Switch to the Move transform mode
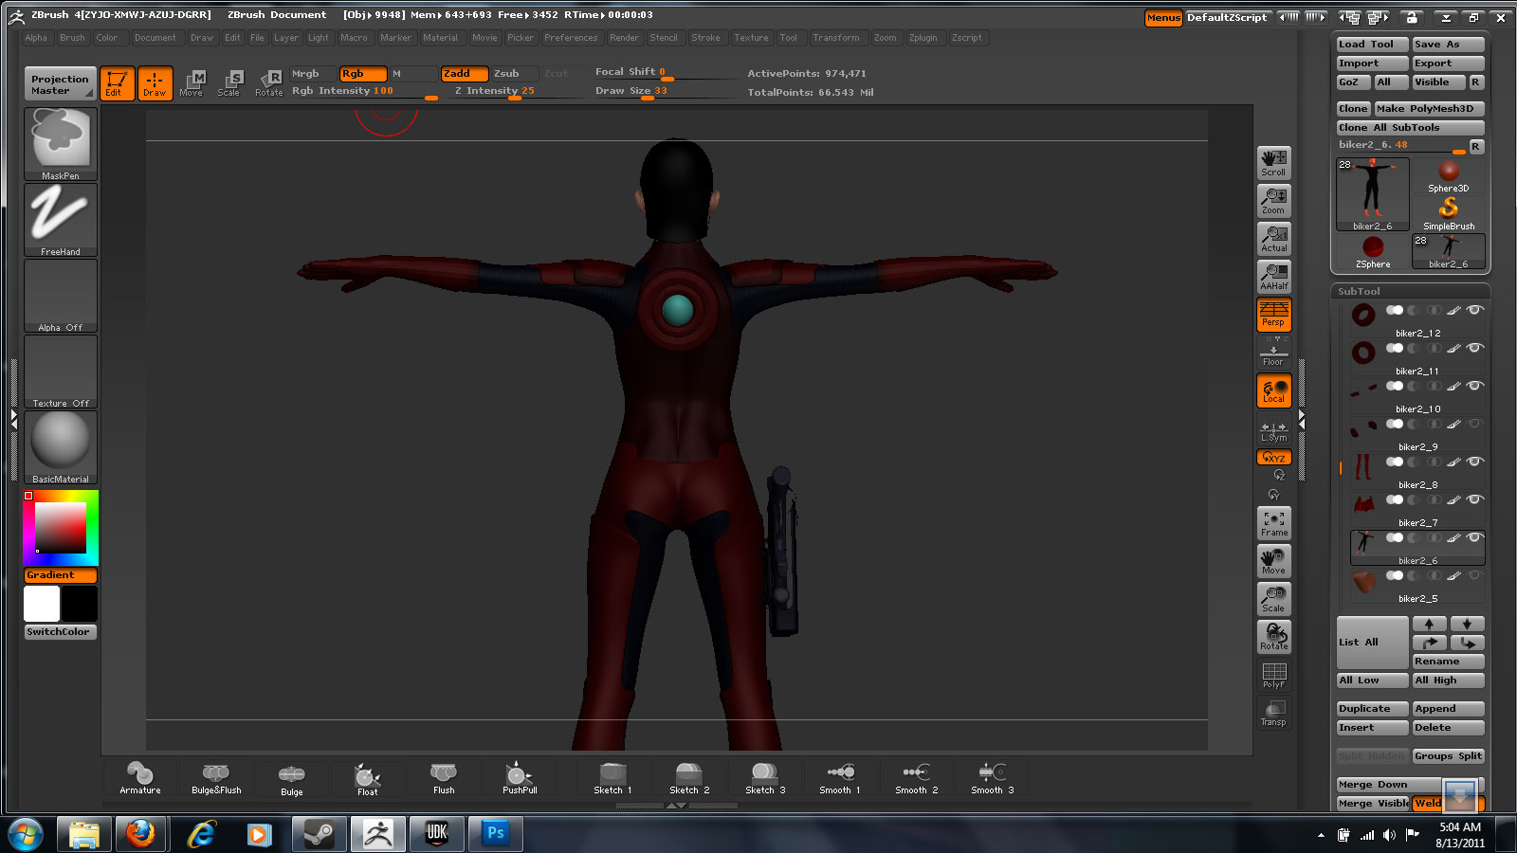The height and width of the screenshot is (853, 1517). click(x=192, y=83)
